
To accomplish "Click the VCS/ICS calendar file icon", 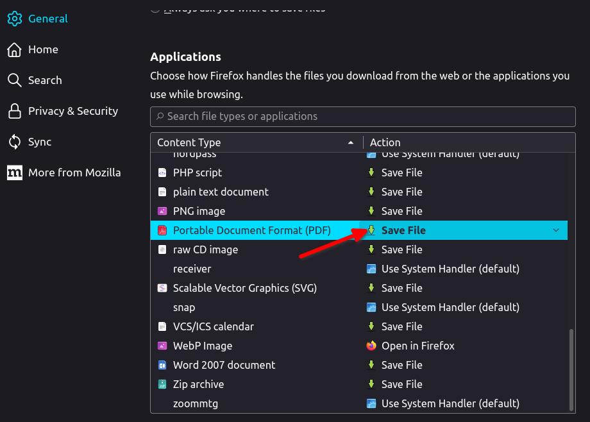I will tap(162, 326).
